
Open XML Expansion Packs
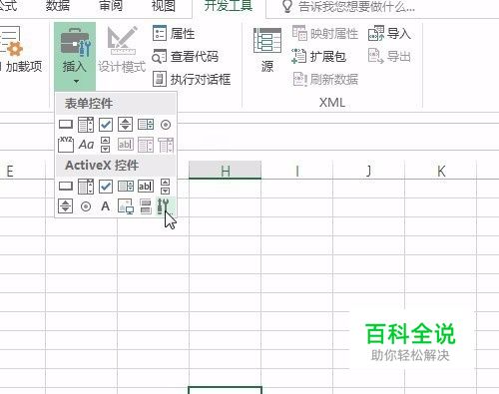(x=318, y=57)
